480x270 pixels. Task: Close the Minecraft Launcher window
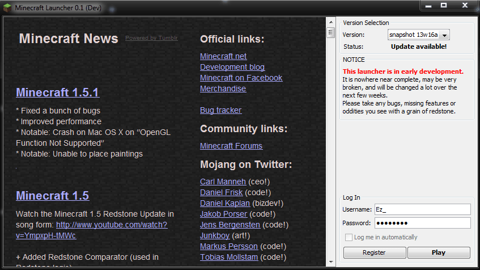[465, 6]
